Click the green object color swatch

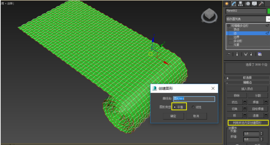tap(269, 11)
